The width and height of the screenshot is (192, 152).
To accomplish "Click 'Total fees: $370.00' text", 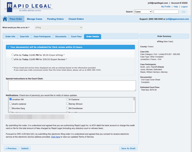I will [x=149, y=90].
